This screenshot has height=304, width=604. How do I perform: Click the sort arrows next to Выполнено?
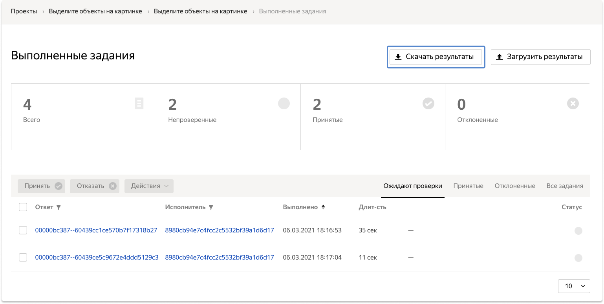[323, 207]
